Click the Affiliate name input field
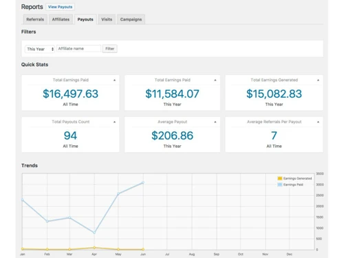This screenshot has width=344, height=258. point(78,49)
